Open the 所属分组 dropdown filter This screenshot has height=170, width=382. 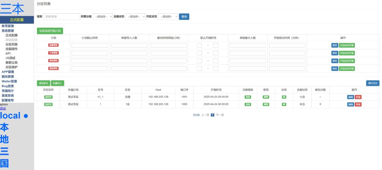coord(102,17)
